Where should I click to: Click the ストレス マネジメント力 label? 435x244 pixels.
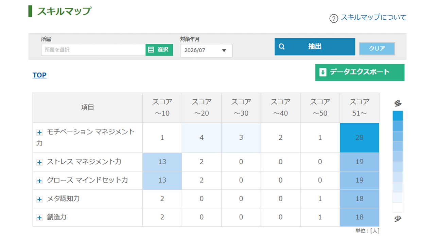pos(84,162)
